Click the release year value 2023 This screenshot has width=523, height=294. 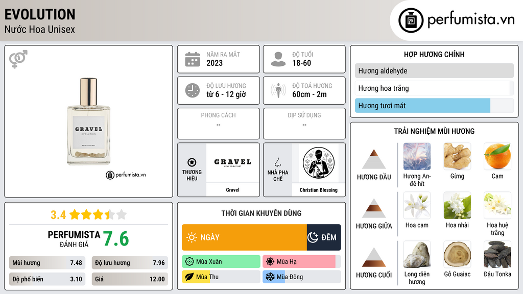click(x=215, y=63)
